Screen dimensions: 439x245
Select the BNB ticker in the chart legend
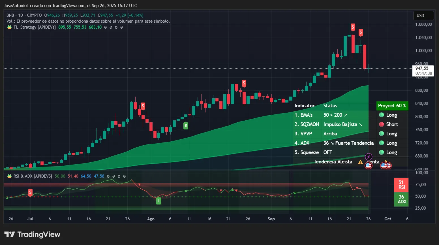[10, 15]
